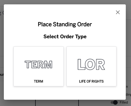This screenshot has width=131, height=106.
Task: Click the letter T in the TERM graphic
Action: [28, 64]
